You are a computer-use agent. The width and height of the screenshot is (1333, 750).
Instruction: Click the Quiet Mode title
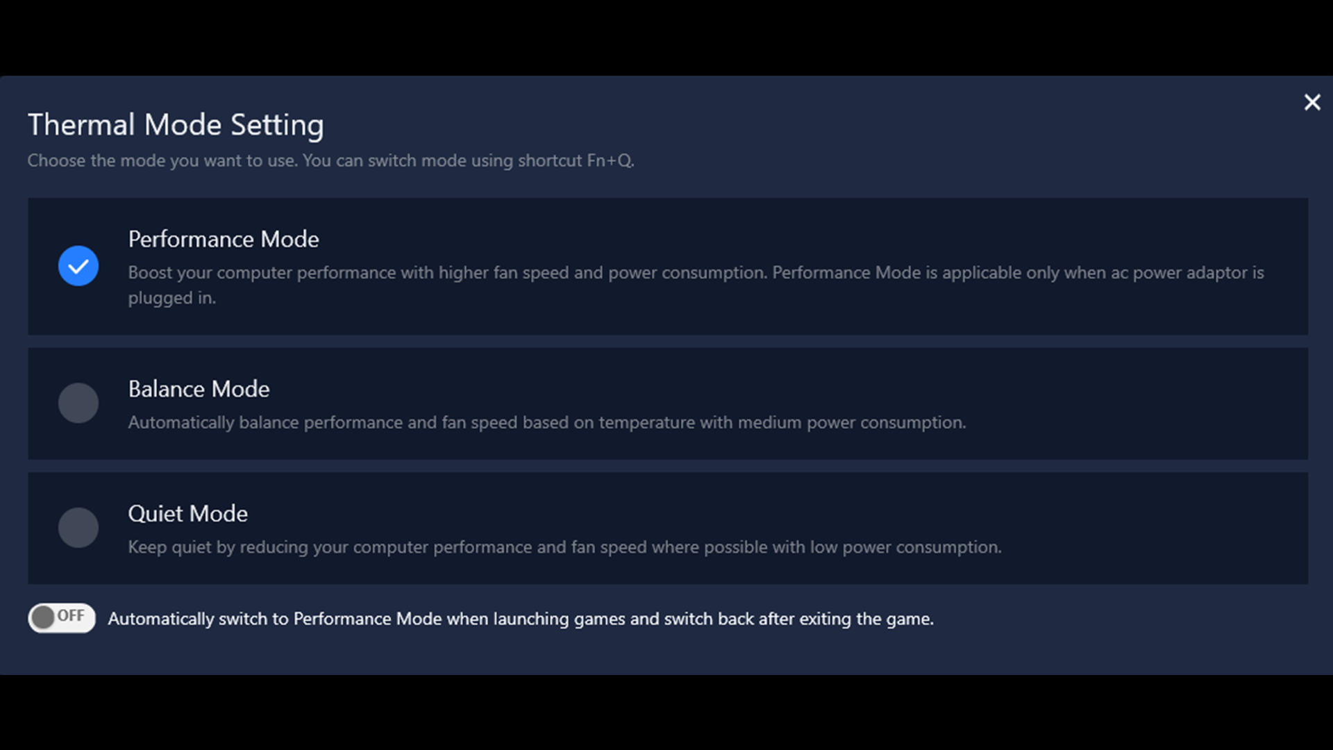point(187,514)
